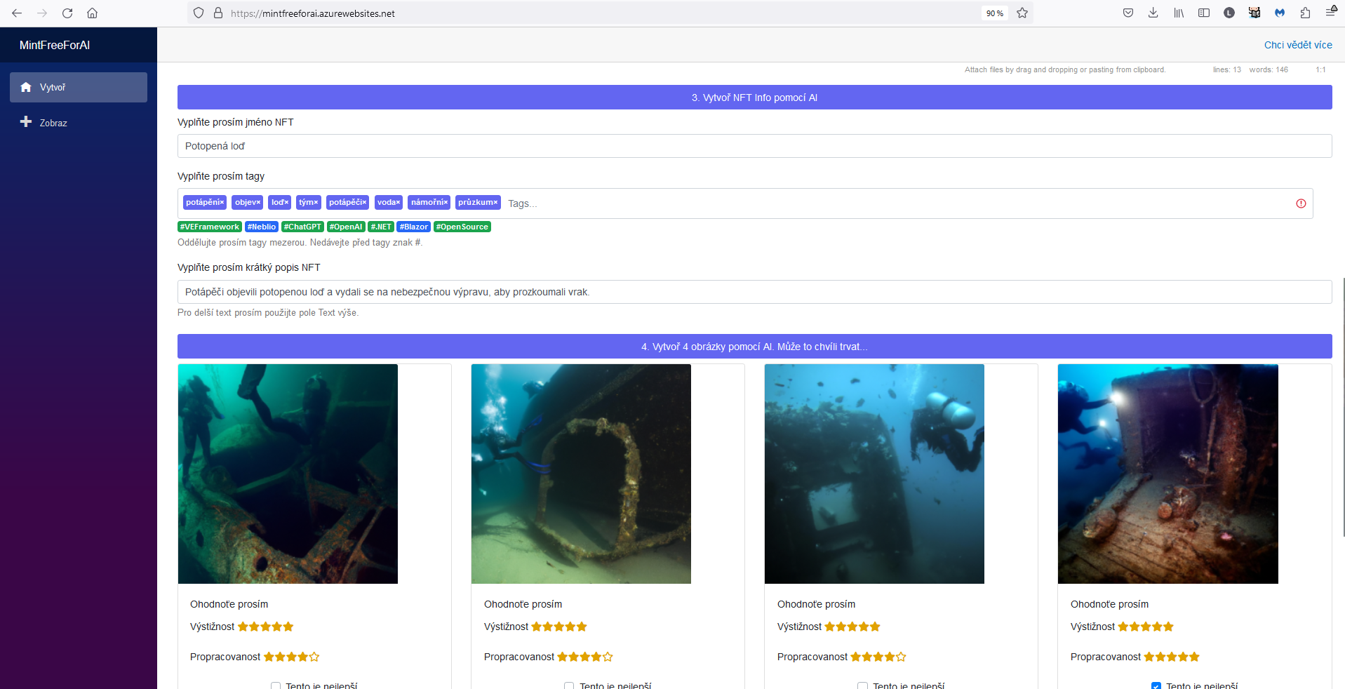Toggle the browser sidebar icon
Viewport: 1345px width, 689px height.
1204,13
